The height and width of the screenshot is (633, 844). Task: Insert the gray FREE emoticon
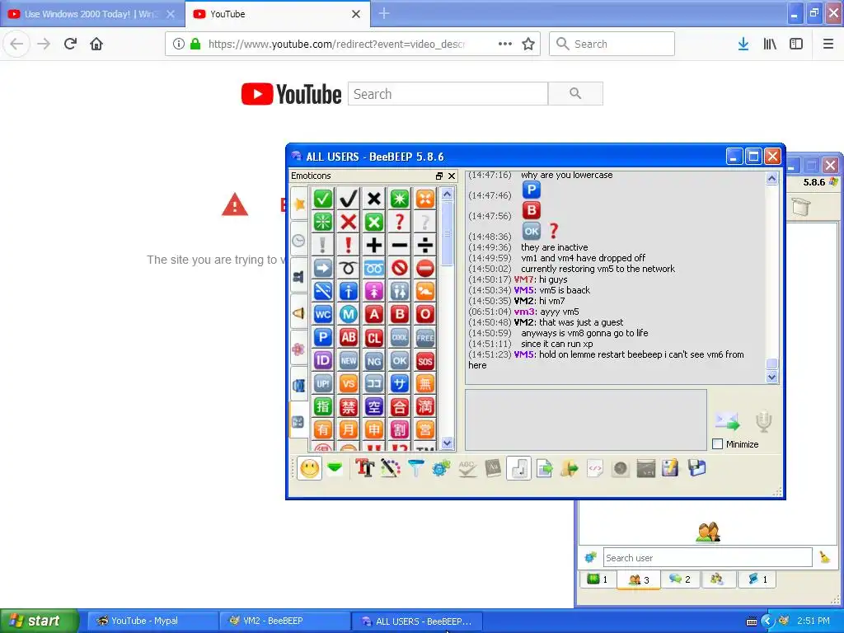click(424, 337)
